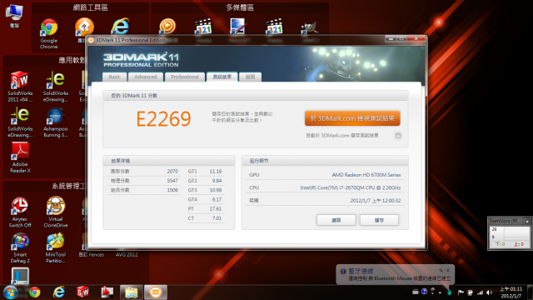Image resolution: width=533 pixels, height=300 pixels.
Task: Open Internet Explorer desktop shortcut
Action: pos(120,27)
